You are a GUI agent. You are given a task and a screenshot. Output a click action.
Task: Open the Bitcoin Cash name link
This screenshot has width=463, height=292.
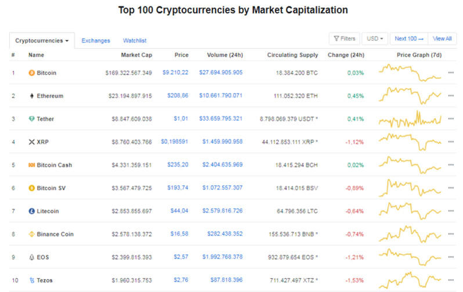click(54, 165)
